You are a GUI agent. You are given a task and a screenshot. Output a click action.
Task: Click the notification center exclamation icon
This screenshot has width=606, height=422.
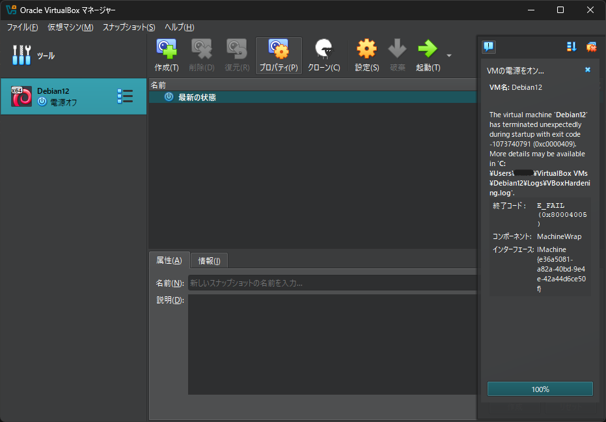489,47
